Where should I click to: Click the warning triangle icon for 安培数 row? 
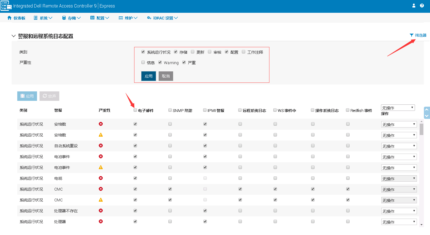101,135
